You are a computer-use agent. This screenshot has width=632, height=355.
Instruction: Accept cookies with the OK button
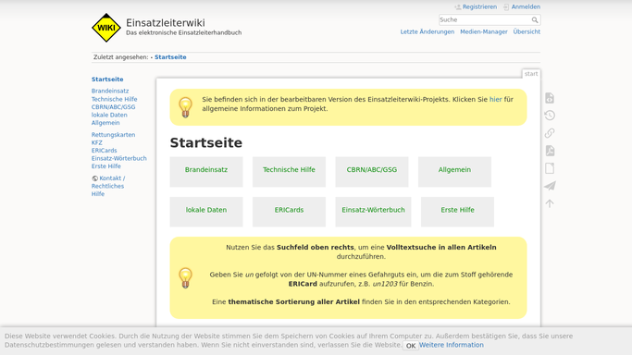[x=411, y=346]
